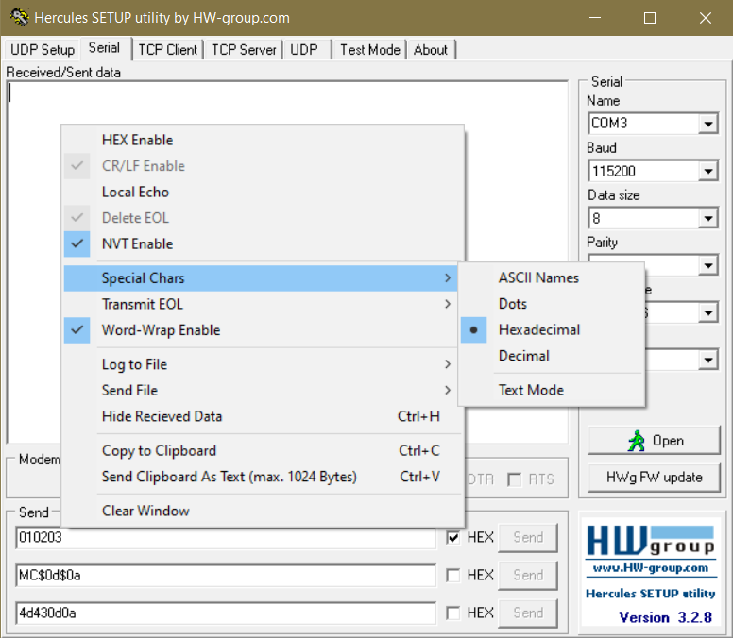Select Decimal special chars option
The image size is (733, 638).
(552, 356)
